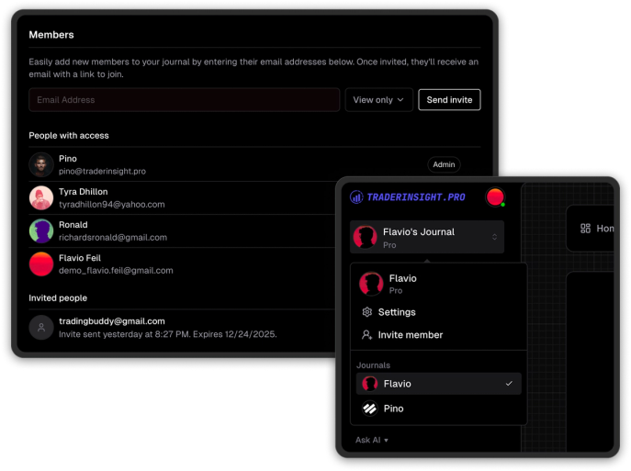Click the Invited people heading
Image resolution: width=631 pixels, height=471 pixels.
tap(58, 298)
